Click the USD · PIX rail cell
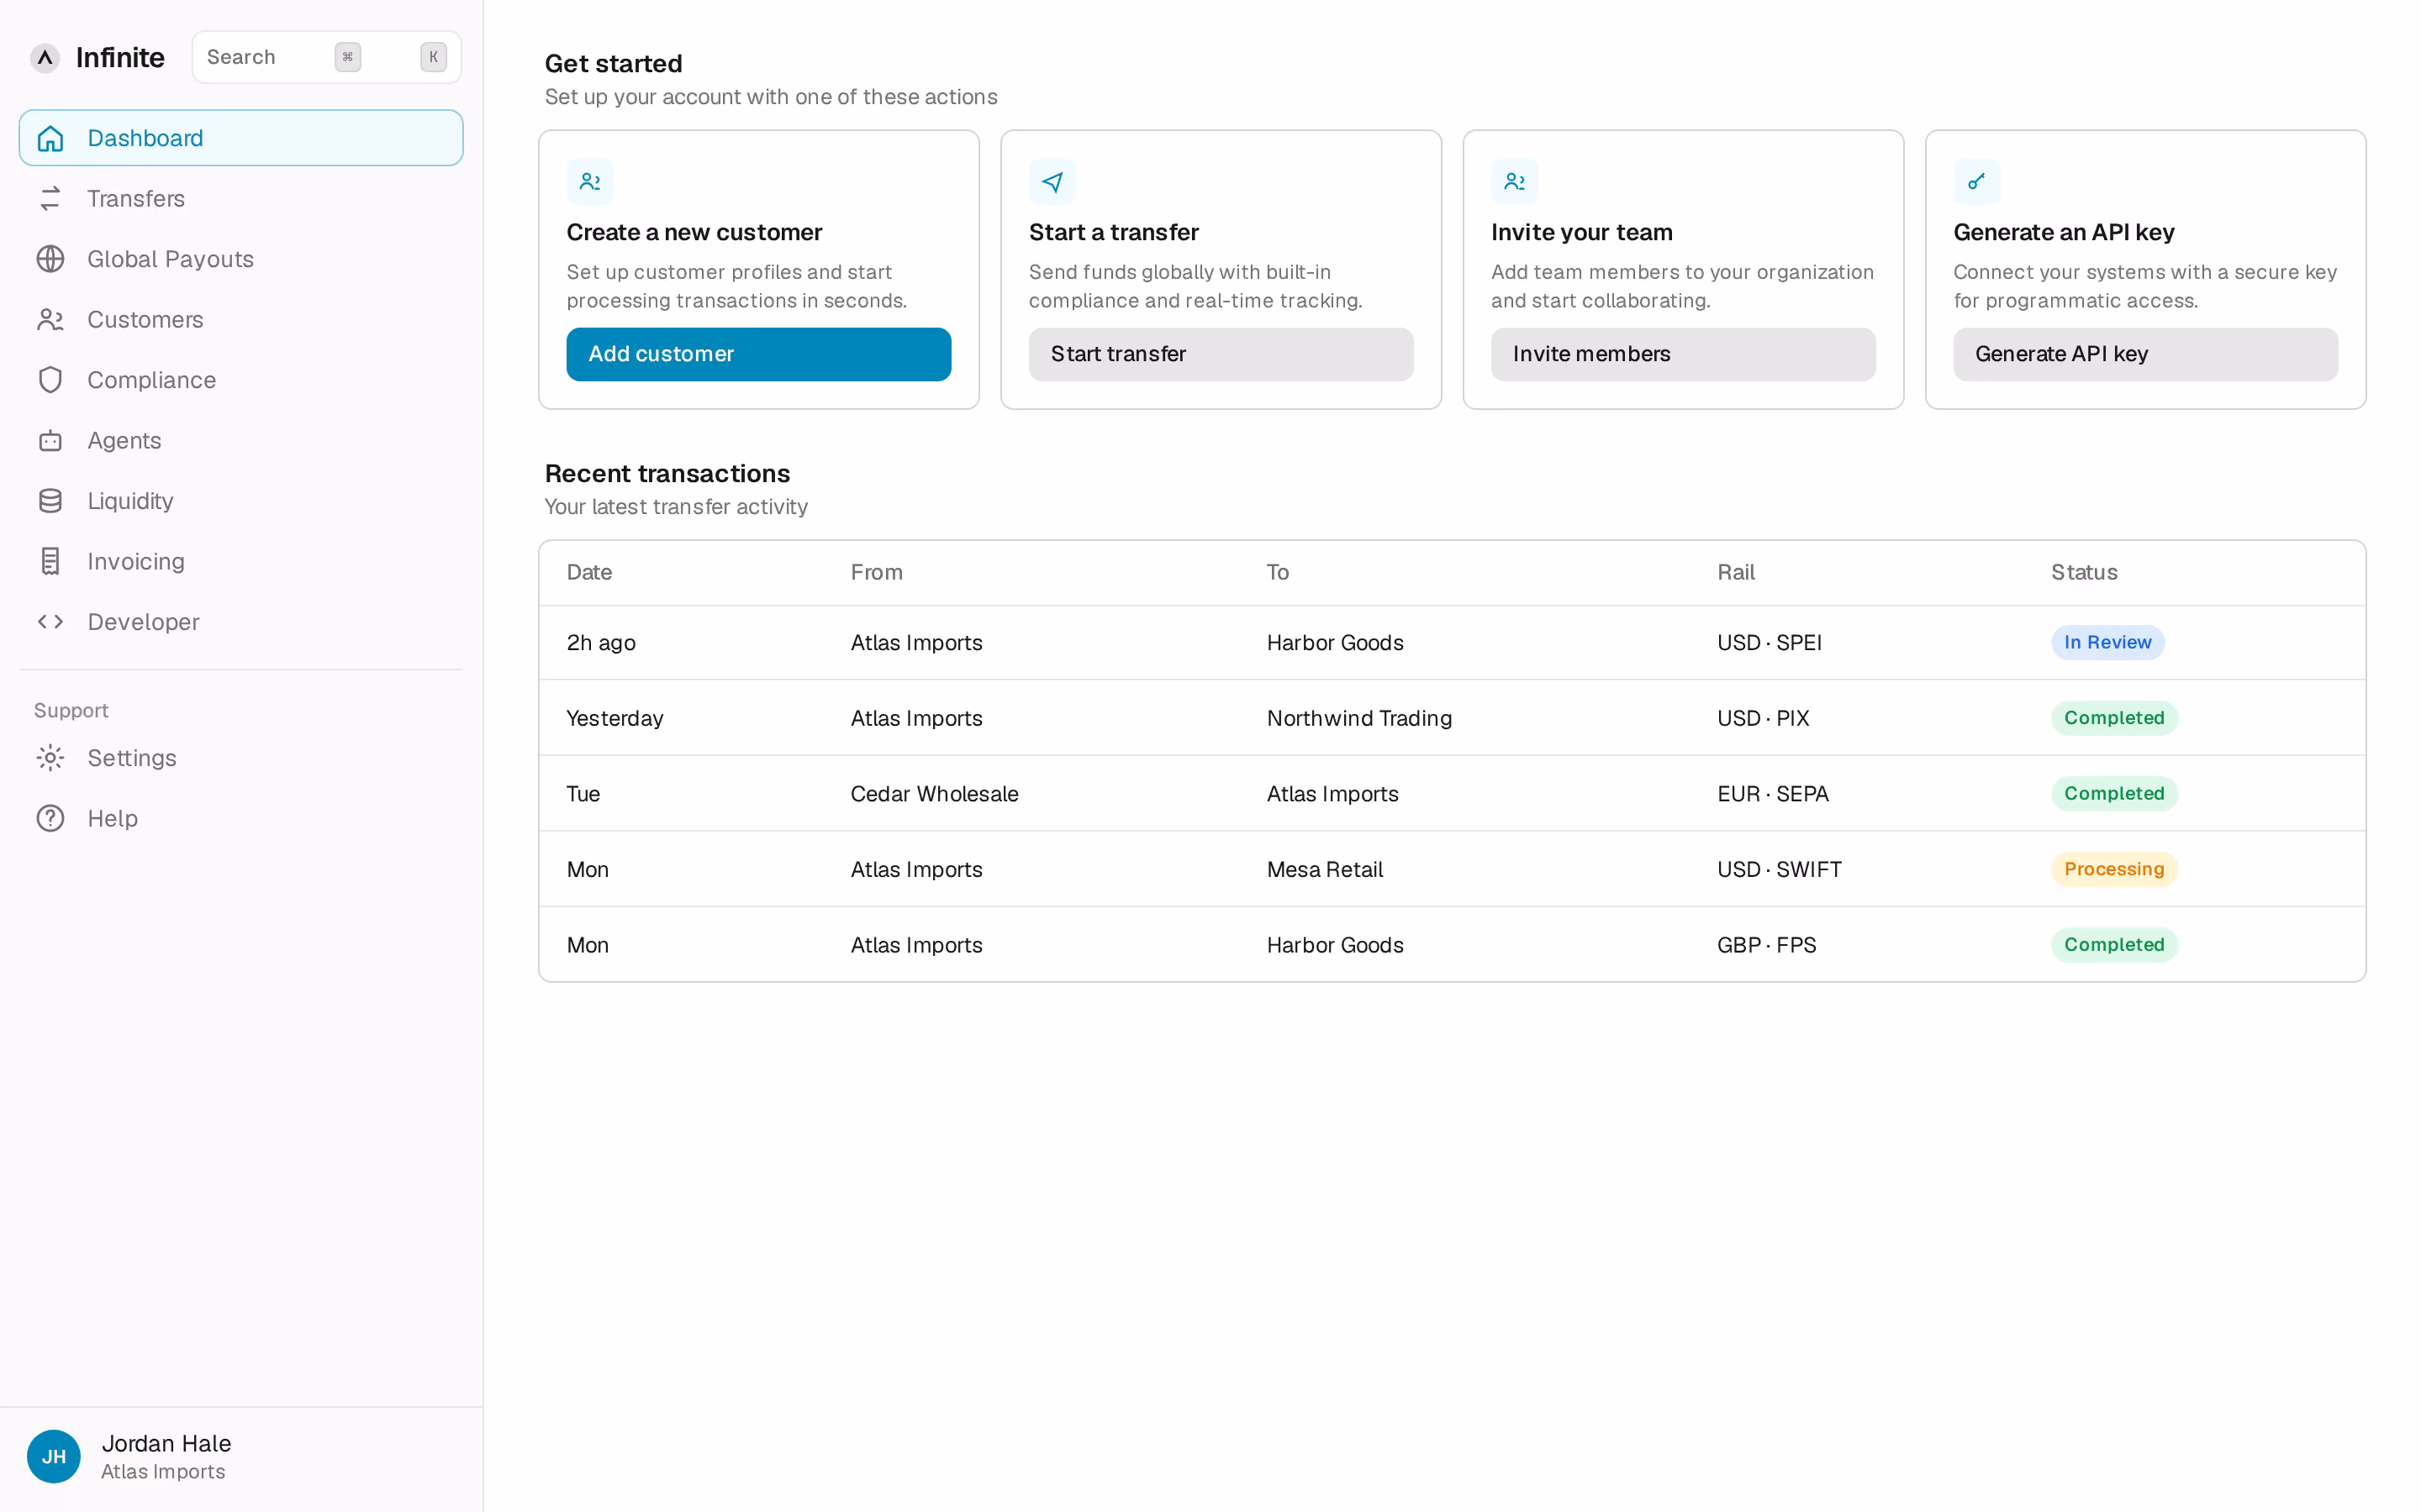The image size is (2421, 1512). tap(1763, 718)
